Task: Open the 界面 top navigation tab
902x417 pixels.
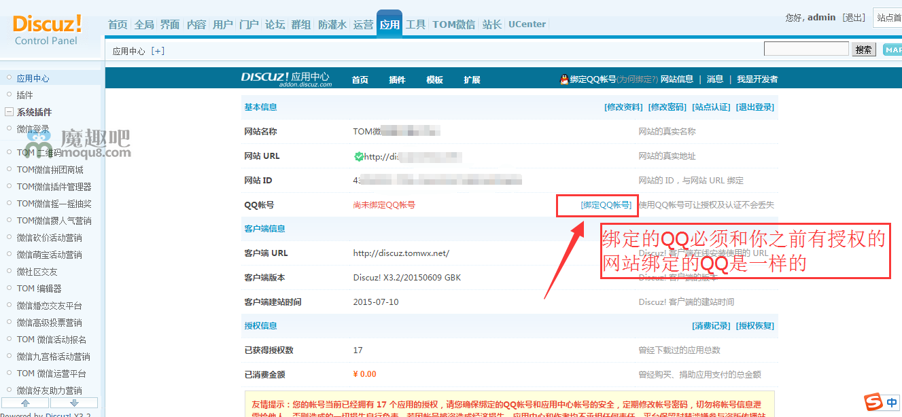Action: tap(170, 24)
